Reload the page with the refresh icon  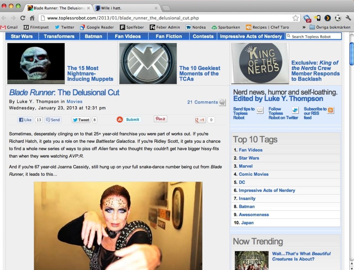[23, 18]
